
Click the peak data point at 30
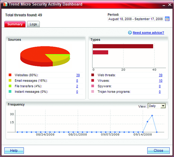[152, 115]
